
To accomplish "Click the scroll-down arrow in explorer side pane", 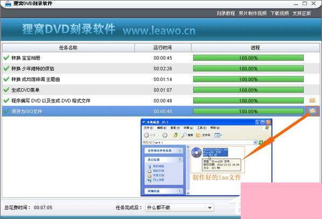I will [188, 193].
